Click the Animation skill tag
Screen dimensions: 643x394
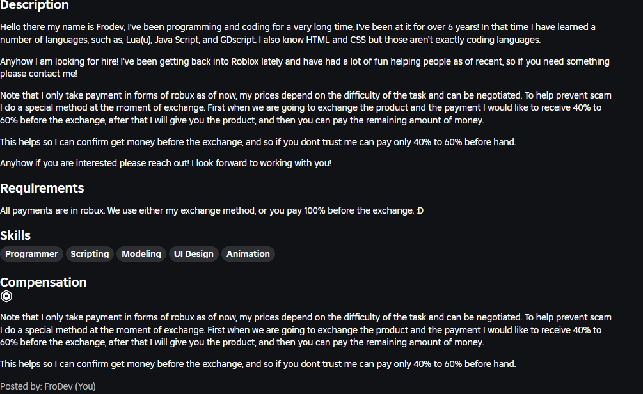[x=248, y=254]
